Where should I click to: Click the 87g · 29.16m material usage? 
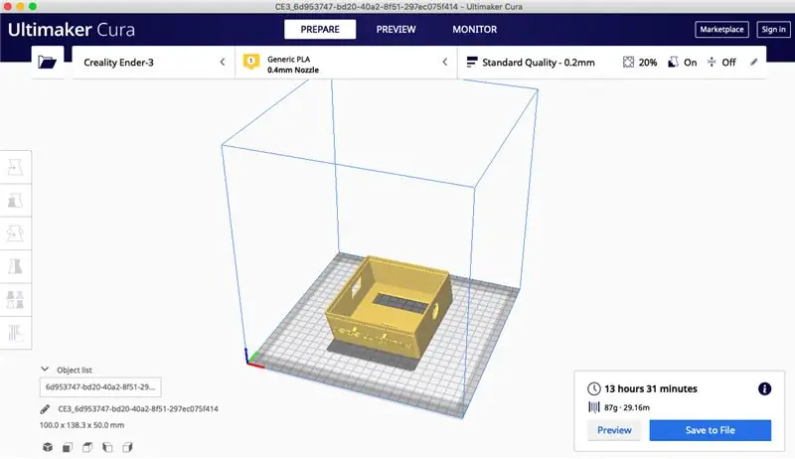pyautogui.click(x=627, y=407)
